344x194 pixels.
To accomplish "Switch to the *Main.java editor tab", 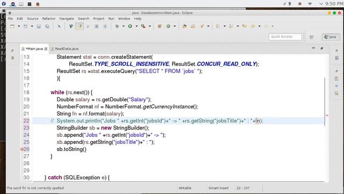I will click(34, 49).
